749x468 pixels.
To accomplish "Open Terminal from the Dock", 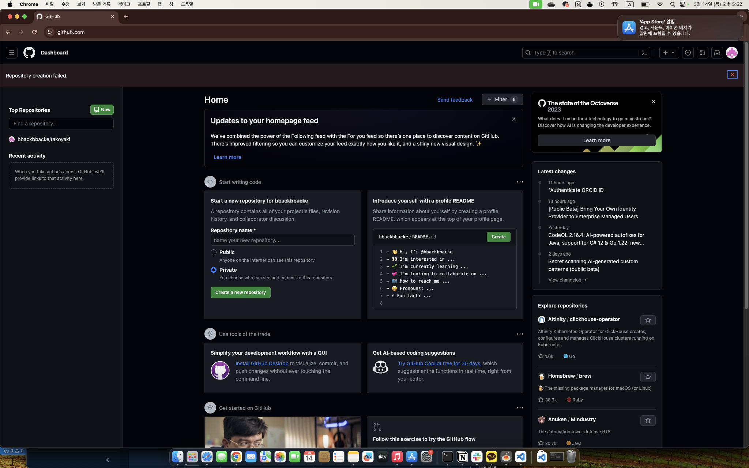I will (448, 457).
